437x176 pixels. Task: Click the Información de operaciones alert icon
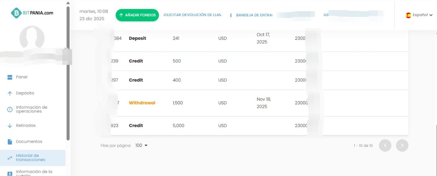(x=10, y=109)
